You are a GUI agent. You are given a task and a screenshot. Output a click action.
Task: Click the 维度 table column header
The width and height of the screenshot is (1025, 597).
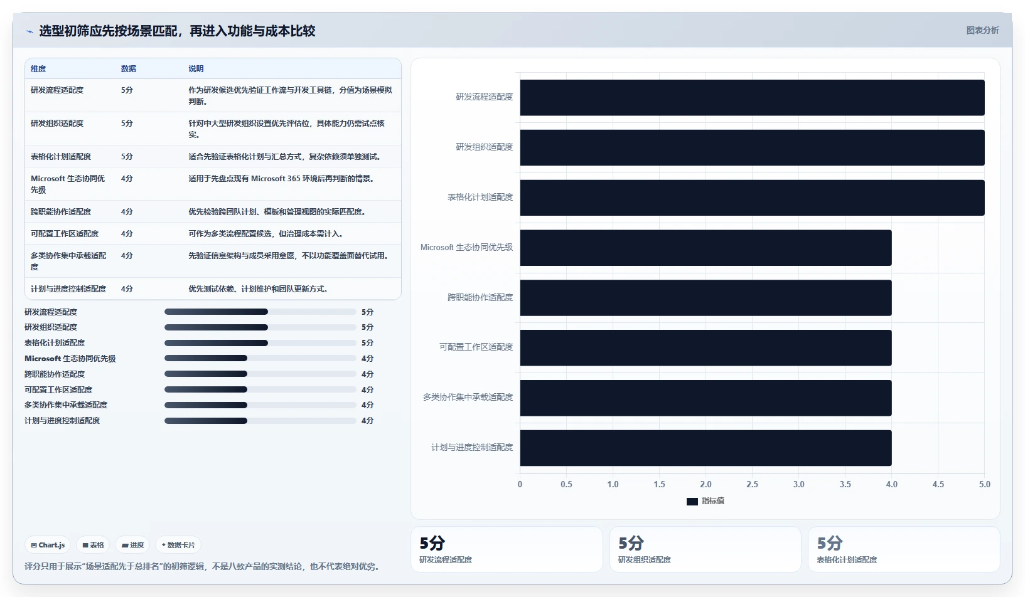[x=38, y=69]
